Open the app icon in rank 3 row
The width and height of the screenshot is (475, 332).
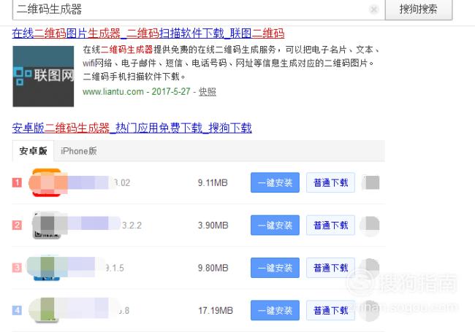(x=46, y=268)
